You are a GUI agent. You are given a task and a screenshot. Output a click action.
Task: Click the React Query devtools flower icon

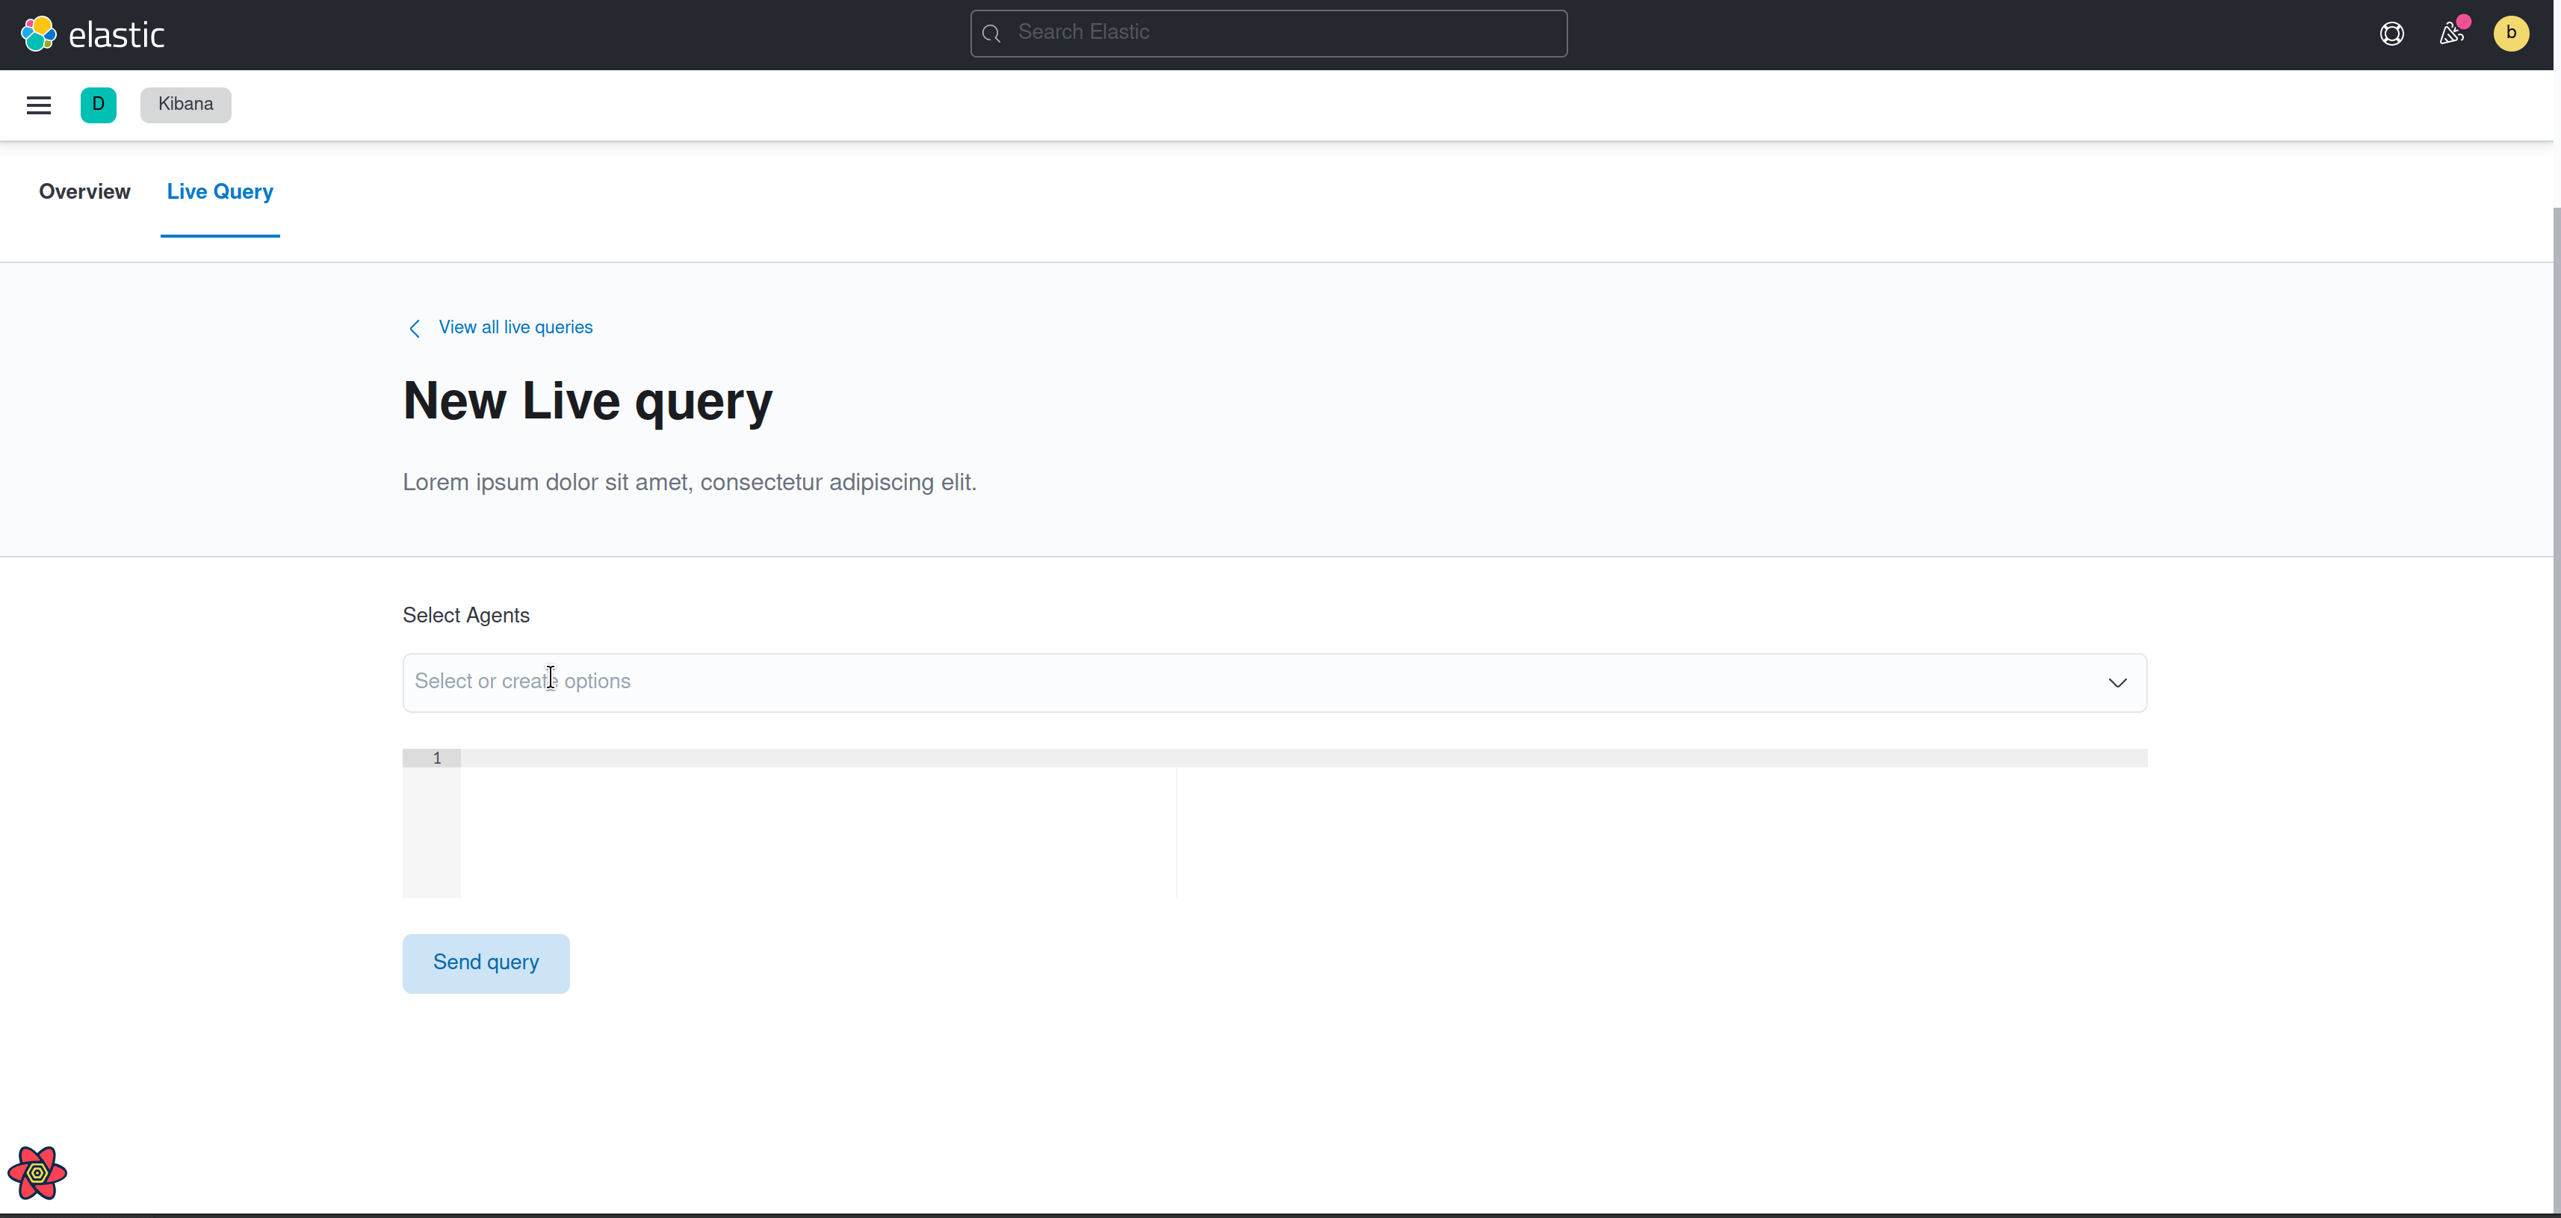click(37, 1173)
